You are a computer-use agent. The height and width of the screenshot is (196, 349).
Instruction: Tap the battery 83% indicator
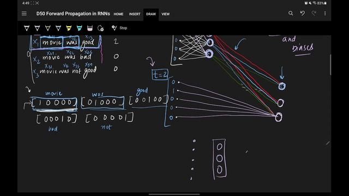coord(322,3)
